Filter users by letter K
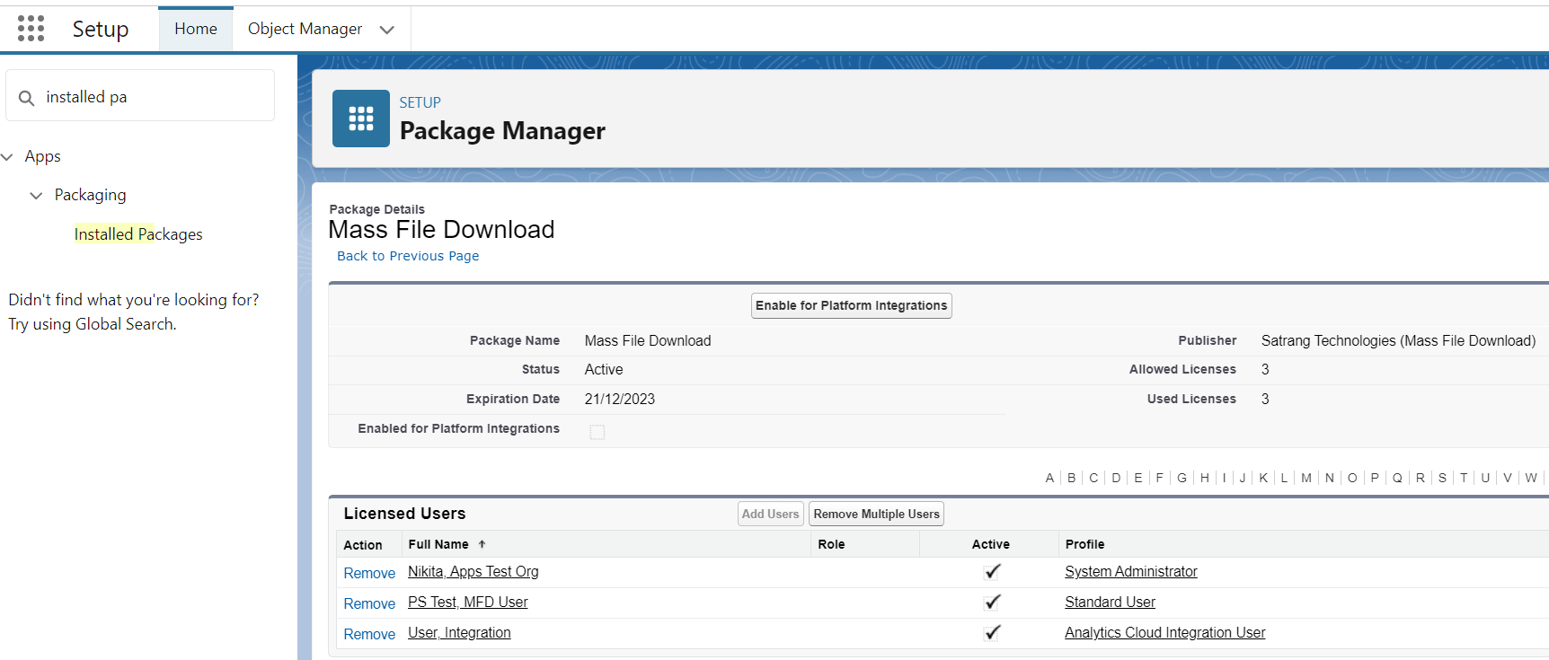Image resolution: width=1549 pixels, height=660 pixels. tap(1263, 478)
